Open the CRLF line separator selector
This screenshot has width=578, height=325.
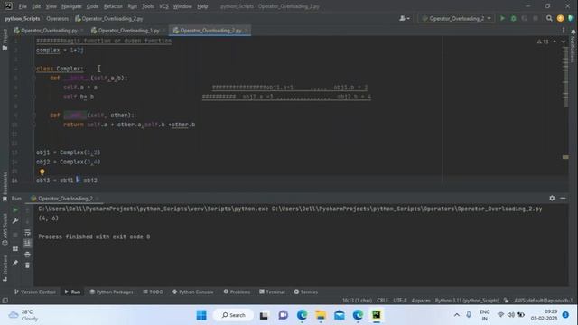pos(382,301)
